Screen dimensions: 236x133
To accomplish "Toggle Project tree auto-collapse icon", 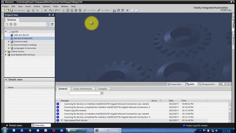I will (49, 15).
